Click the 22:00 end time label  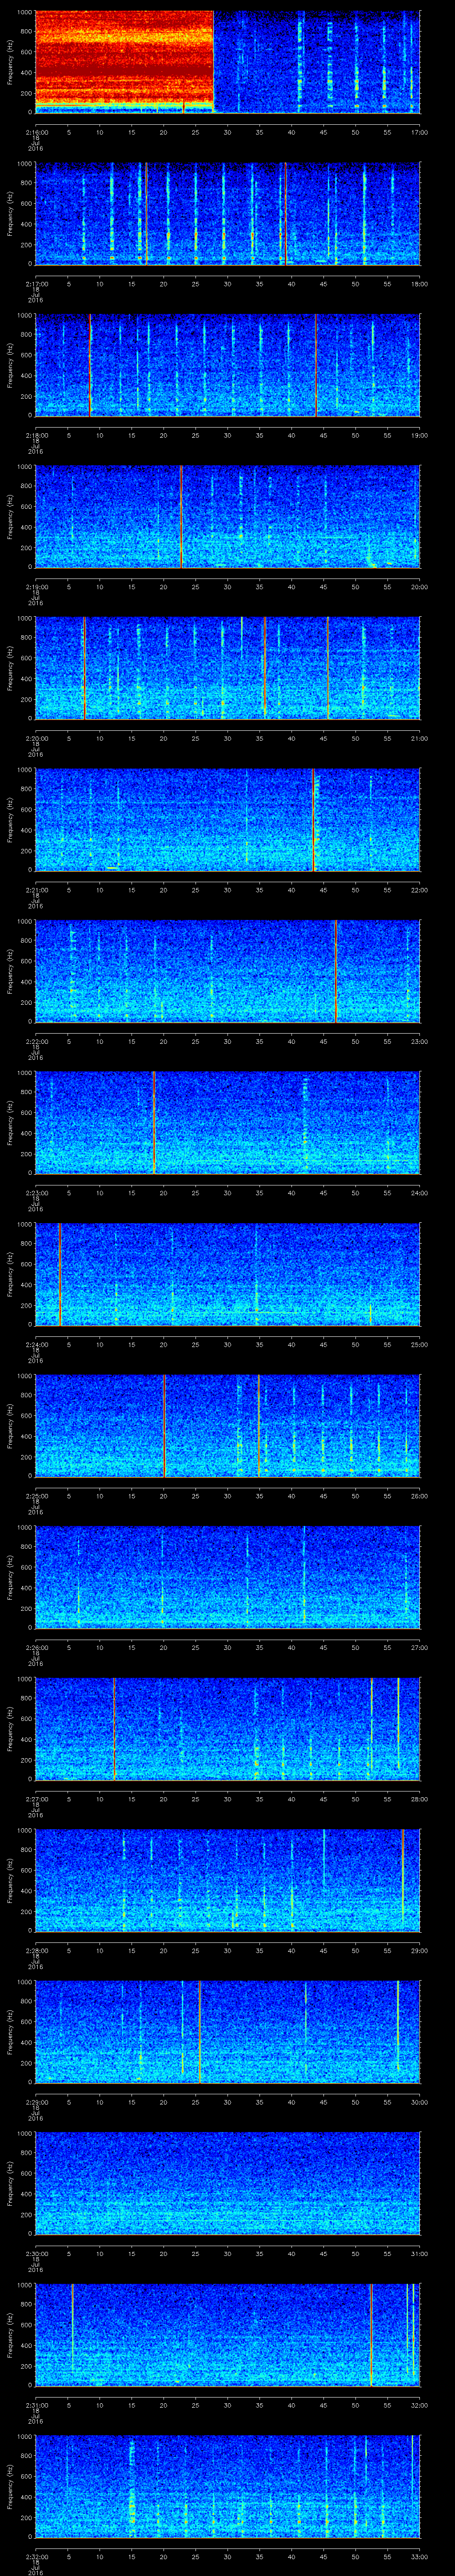419,890
